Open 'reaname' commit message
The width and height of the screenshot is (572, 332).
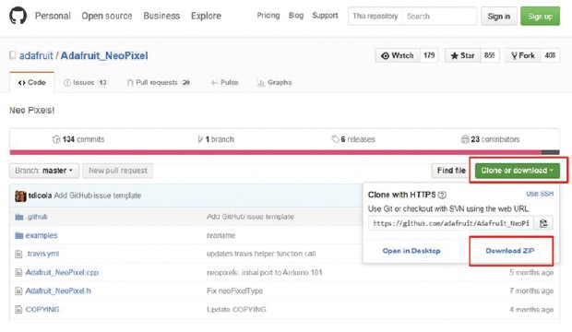click(220, 236)
